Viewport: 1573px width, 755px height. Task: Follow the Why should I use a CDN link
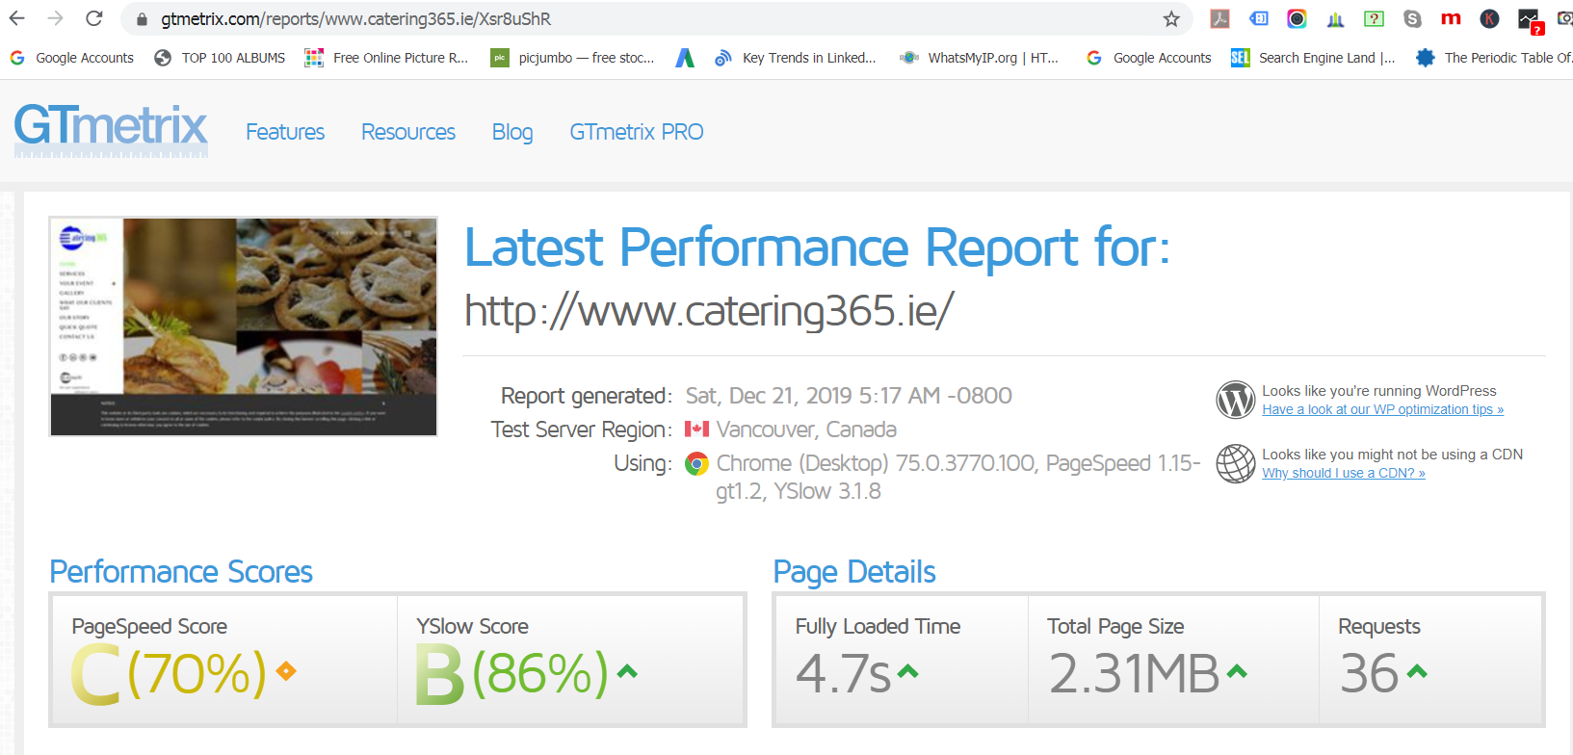pyautogui.click(x=1344, y=473)
